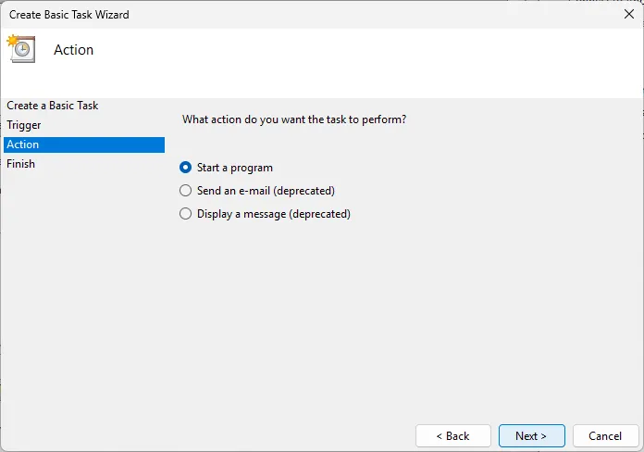This screenshot has height=452, width=644.
Task: Choose the Send an e-mail radio circle
Action: point(185,191)
